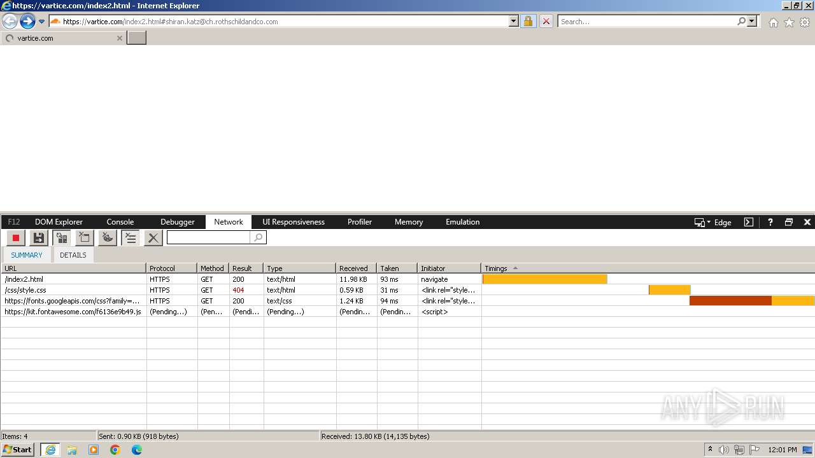
Task: Open the security report lock icon
Action: 528,22
